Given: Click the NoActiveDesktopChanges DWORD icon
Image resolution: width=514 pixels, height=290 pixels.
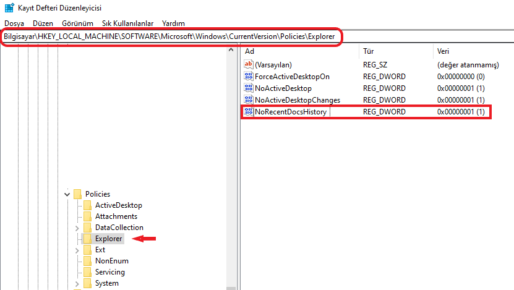Looking at the screenshot, I should click(249, 100).
